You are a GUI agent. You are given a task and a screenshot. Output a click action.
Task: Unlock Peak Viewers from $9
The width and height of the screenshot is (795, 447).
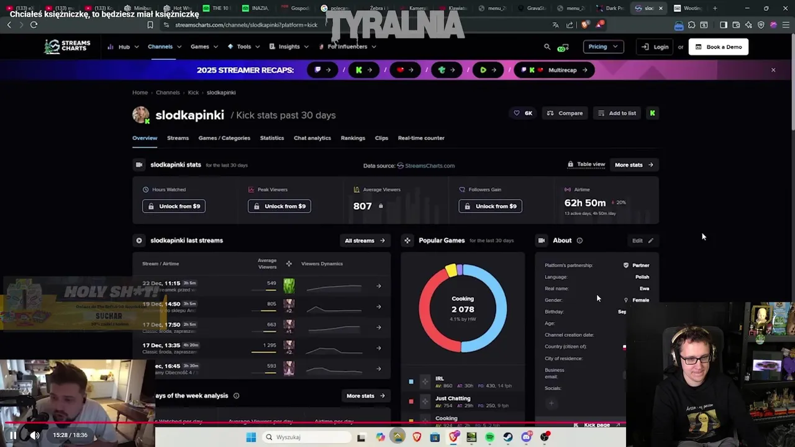[x=279, y=206]
